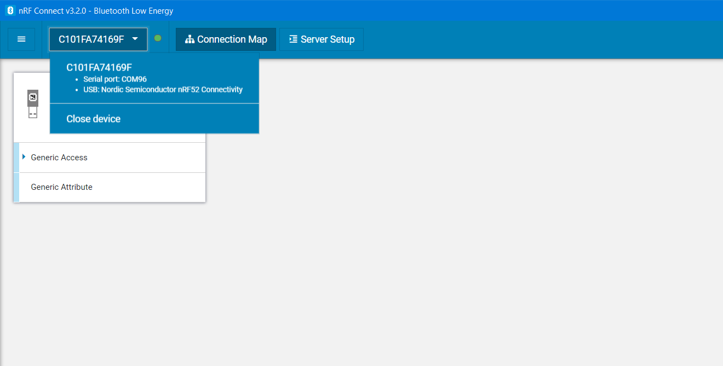Switch to the Server Setup tab
Viewport: 723px width, 366px height.
pos(322,39)
